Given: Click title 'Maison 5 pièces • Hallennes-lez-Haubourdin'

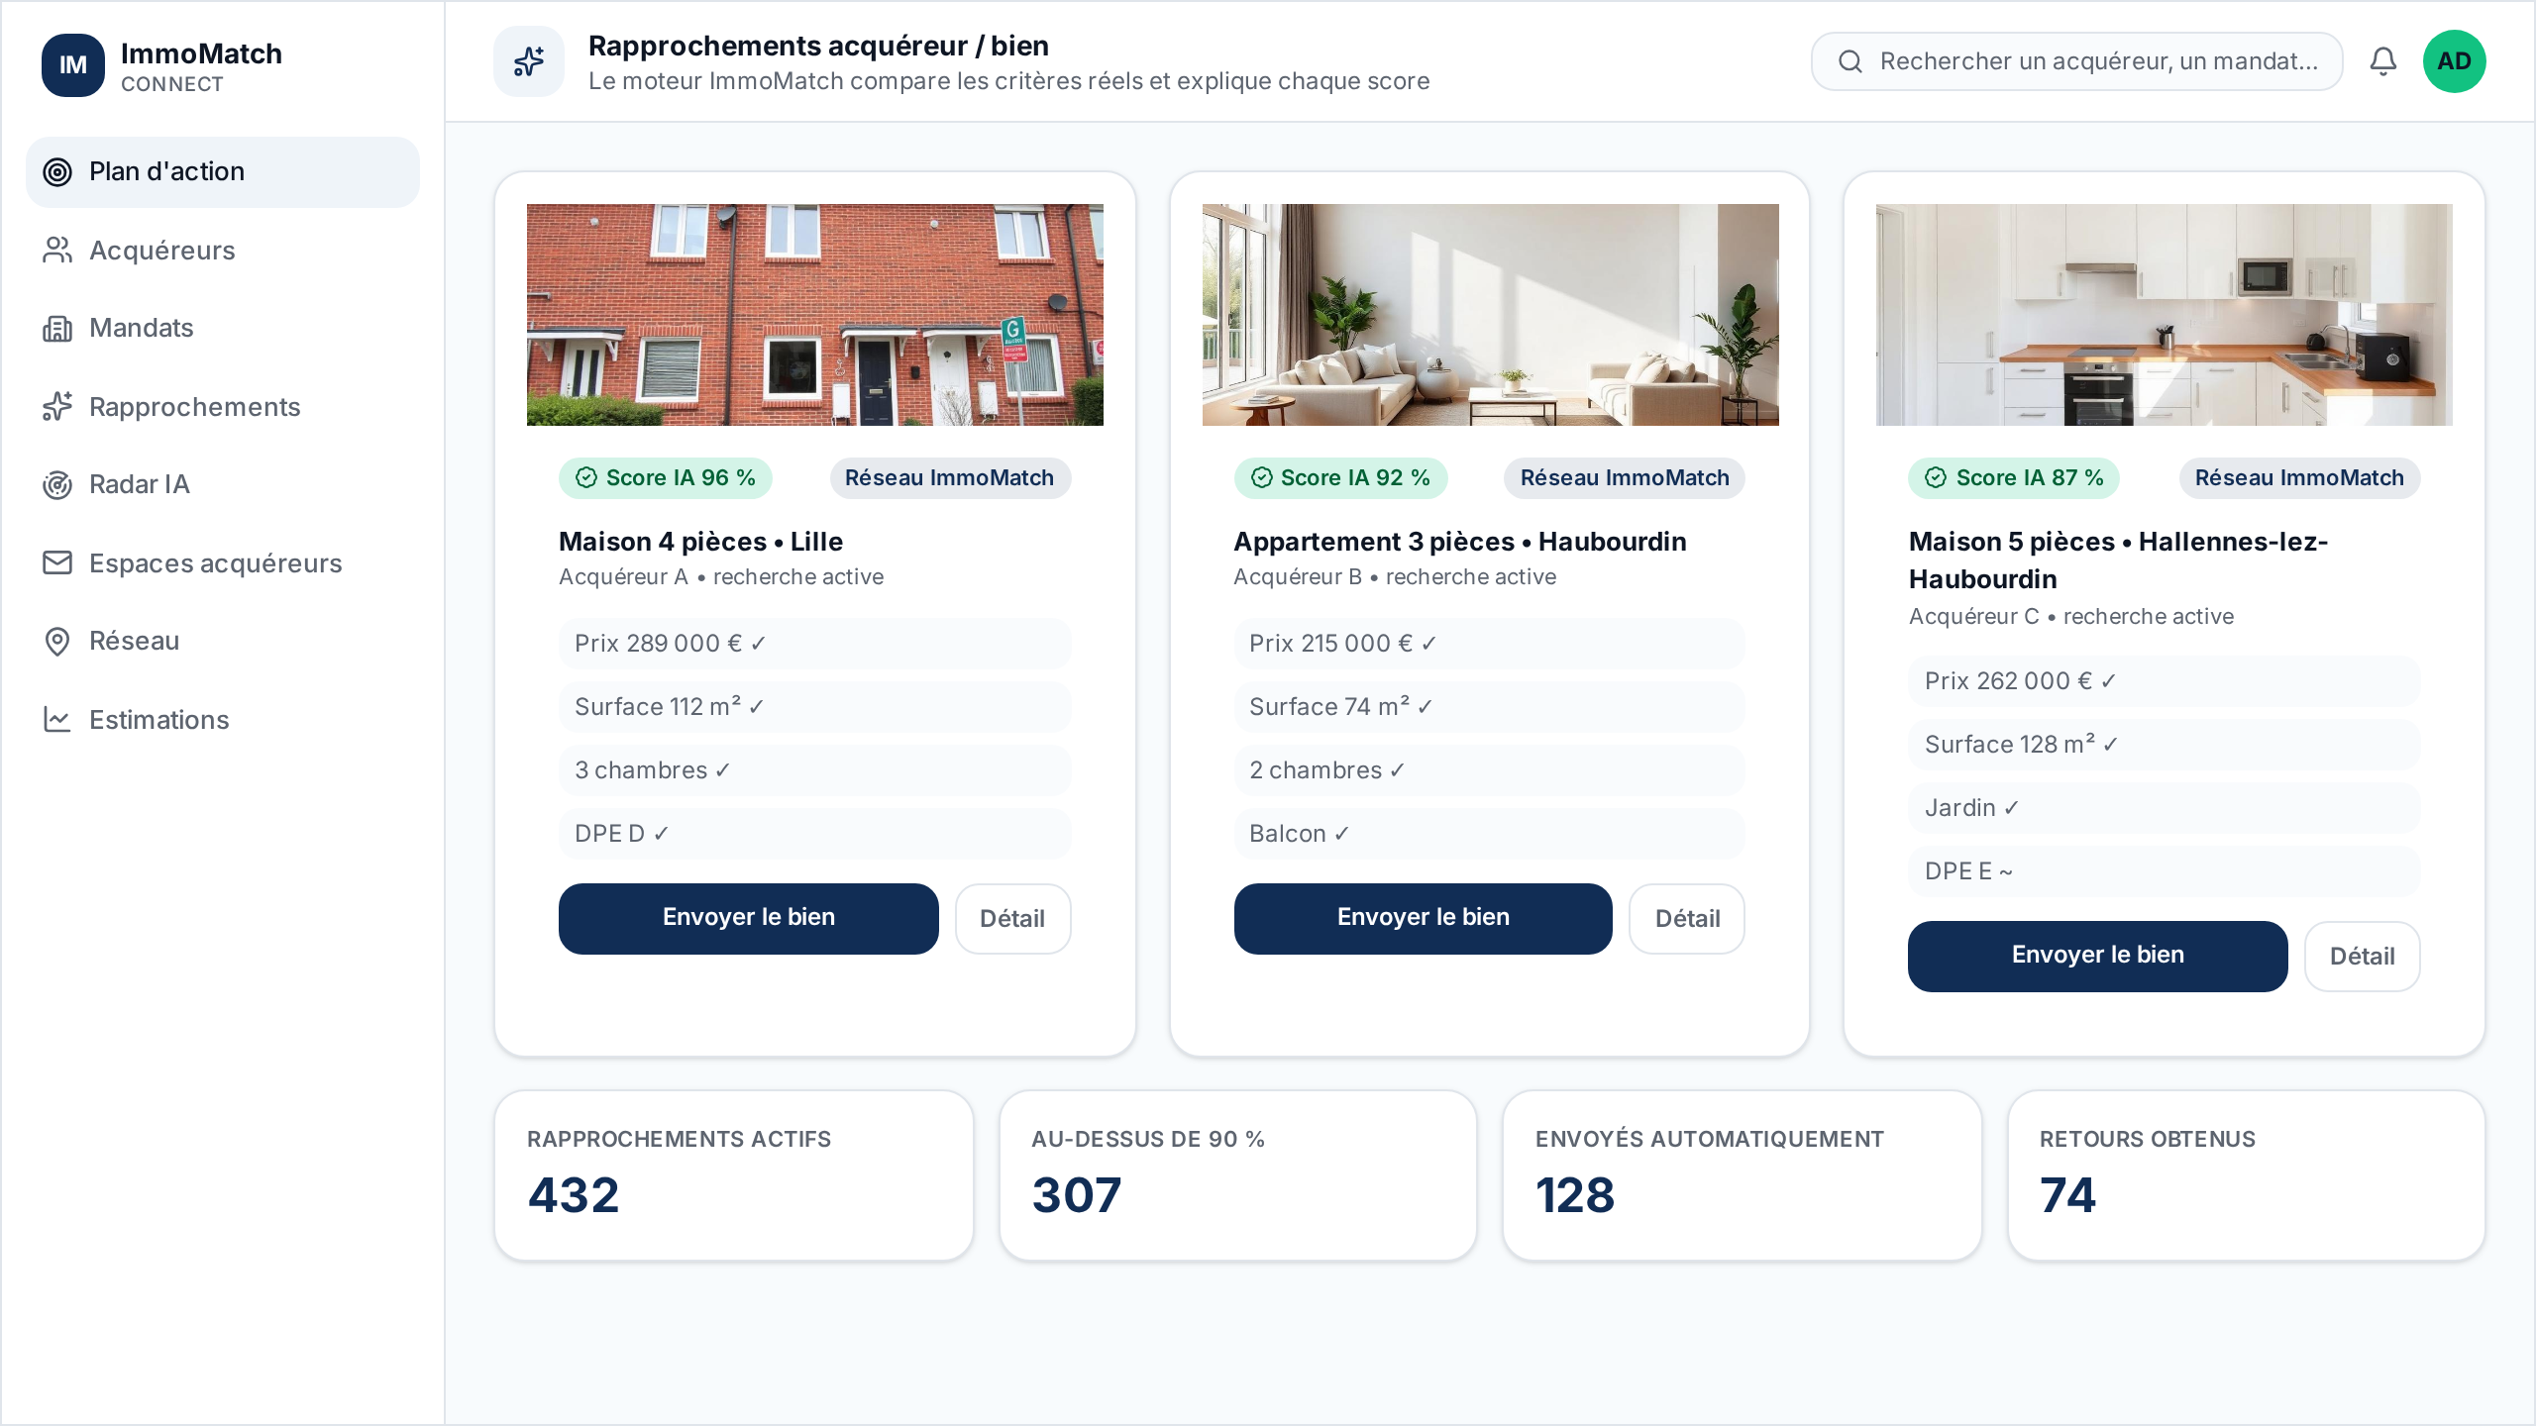Looking at the screenshot, I should [x=2119, y=560].
